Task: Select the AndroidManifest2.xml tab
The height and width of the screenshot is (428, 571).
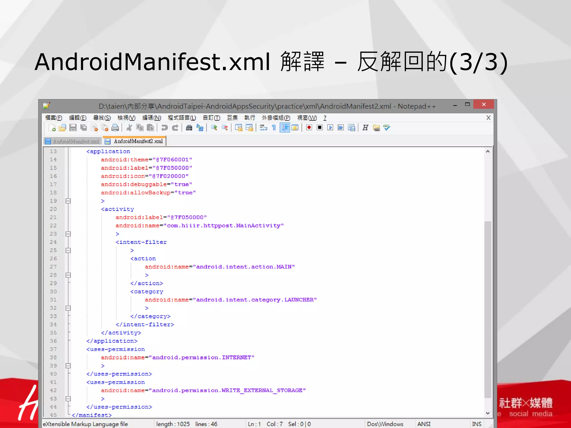Action: tap(135, 141)
